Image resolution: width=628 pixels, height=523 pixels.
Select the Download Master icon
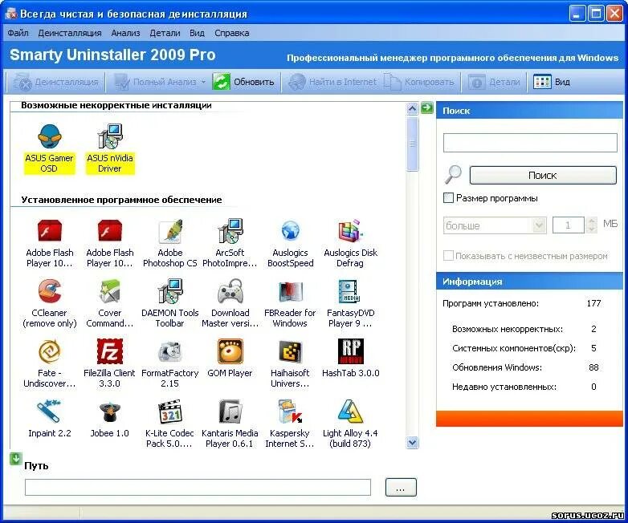230,291
